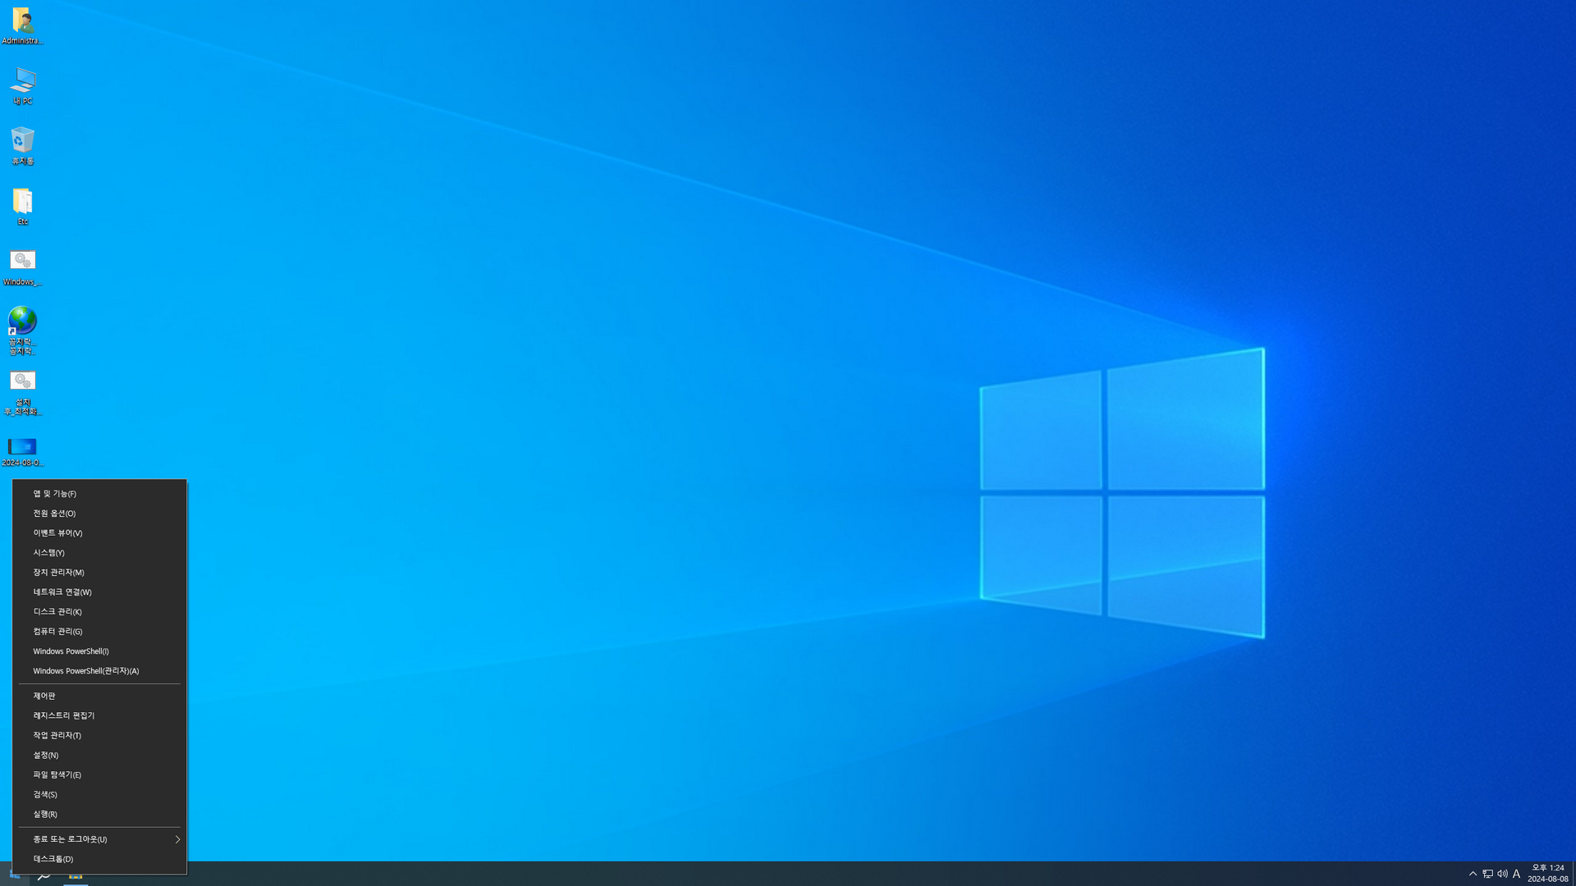1576x886 pixels.
Task: Click the globe shortcut icon on desktop
Action: (x=22, y=322)
